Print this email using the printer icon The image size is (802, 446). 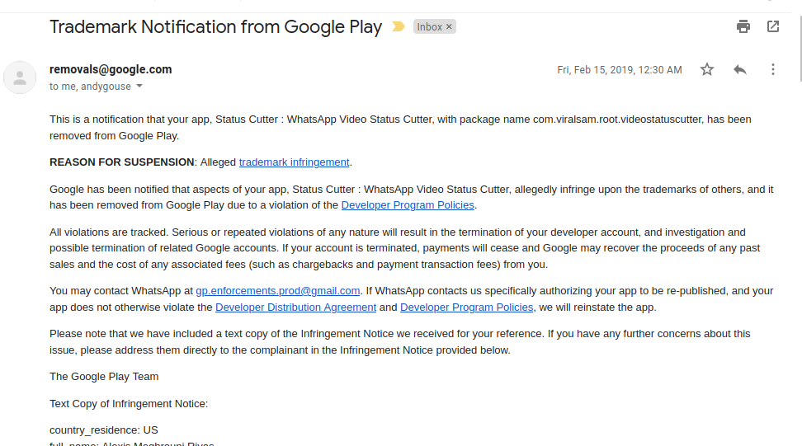coord(743,26)
